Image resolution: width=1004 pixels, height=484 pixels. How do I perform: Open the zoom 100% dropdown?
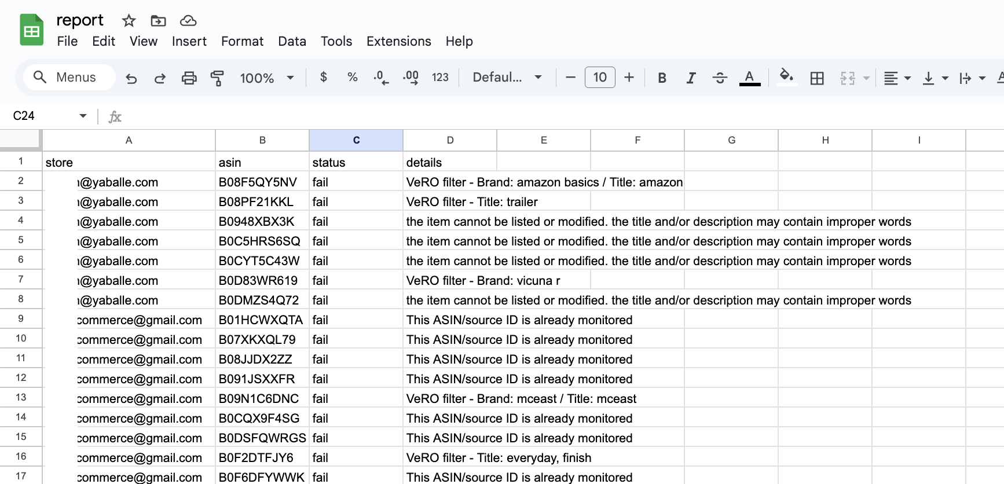[x=267, y=78]
